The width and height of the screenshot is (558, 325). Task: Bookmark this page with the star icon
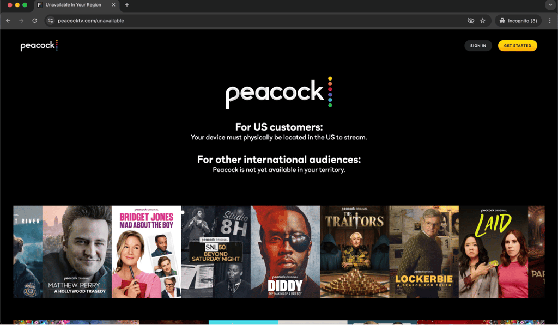tap(483, 21)
